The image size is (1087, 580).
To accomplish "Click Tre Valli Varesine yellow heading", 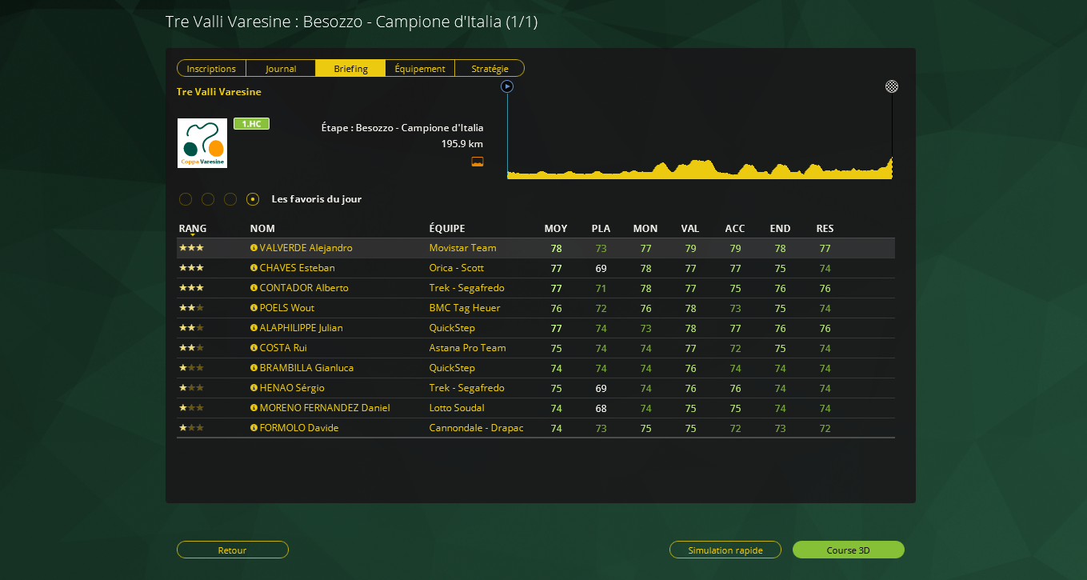I will coord(219,92).
